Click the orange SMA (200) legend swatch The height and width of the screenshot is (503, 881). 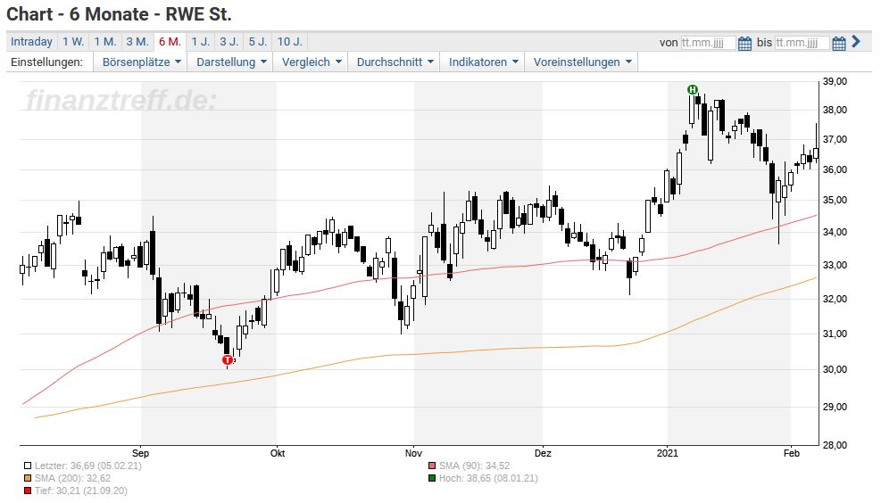[28, 478]
